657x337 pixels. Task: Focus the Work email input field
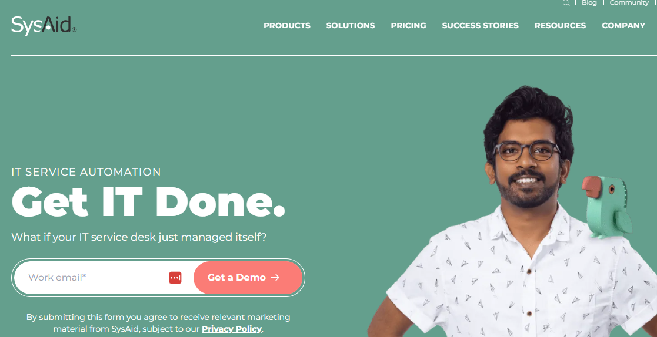pos(96,278)
